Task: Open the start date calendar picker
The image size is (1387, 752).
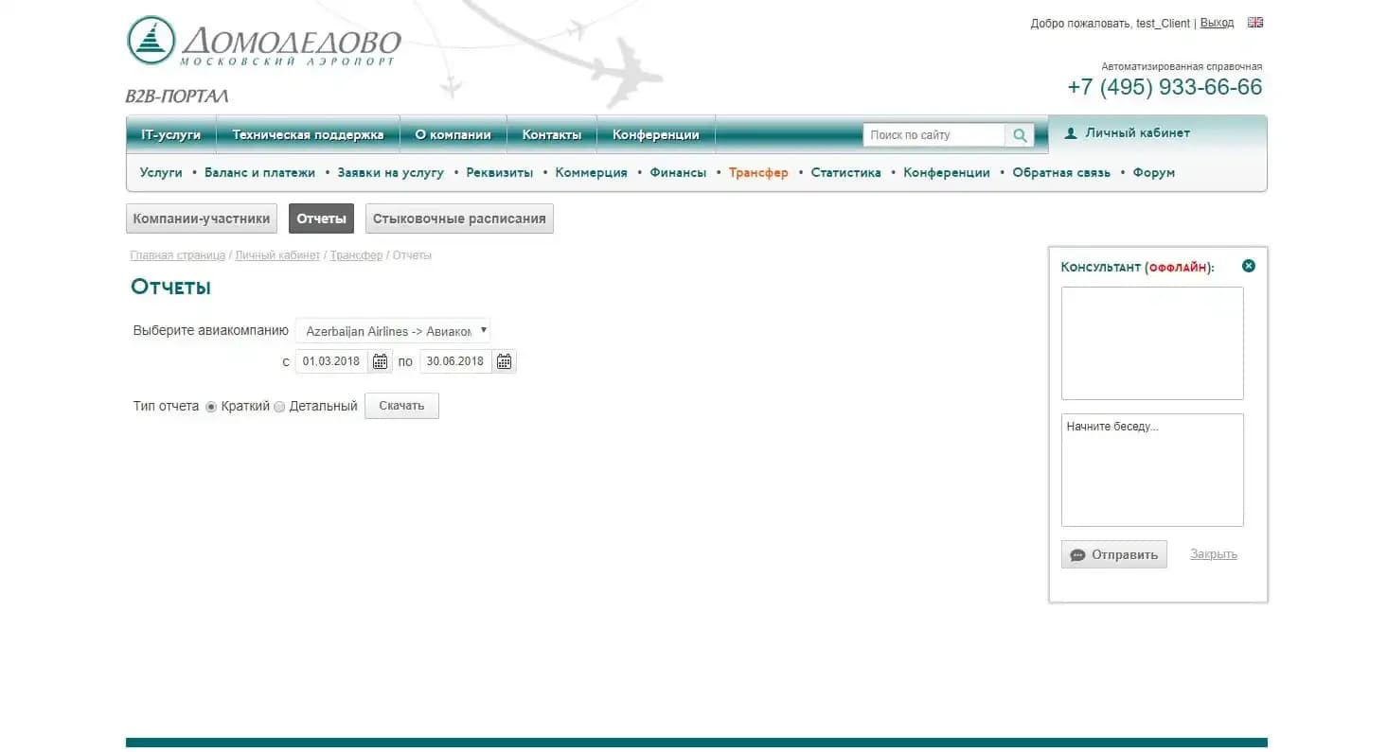Action: (380, 361)
